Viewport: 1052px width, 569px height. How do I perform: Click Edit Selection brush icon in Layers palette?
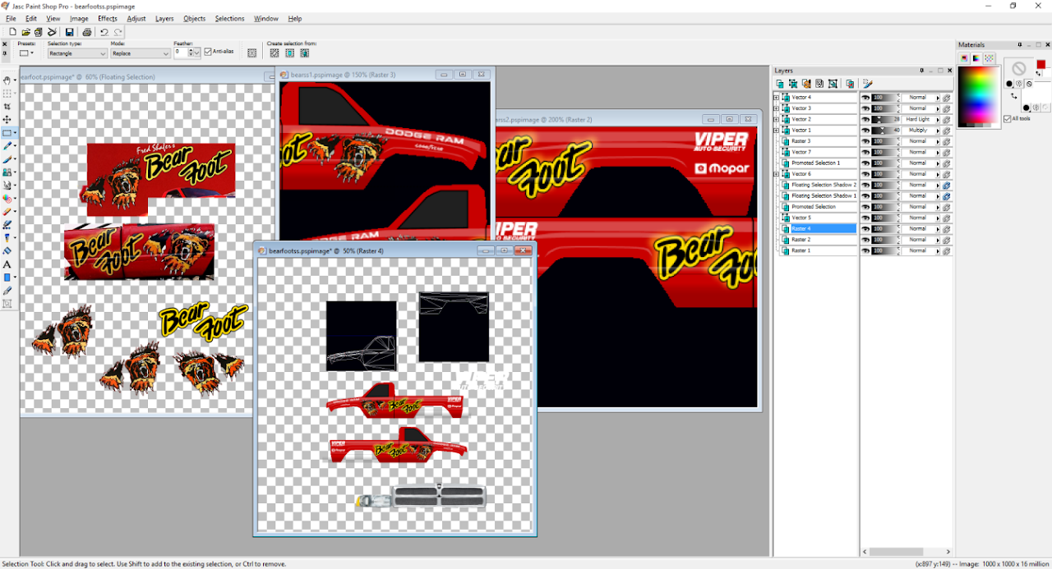tap(867, 84)
